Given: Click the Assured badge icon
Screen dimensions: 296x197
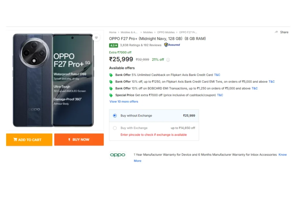Looking at the screenshot, I should tap(172, 45).
